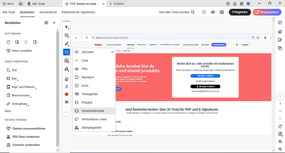Choose Pfeil in the drawing menu

click(94, 69)
